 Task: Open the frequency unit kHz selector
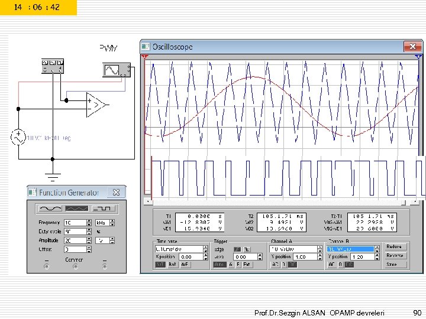[x=102, y=223]
